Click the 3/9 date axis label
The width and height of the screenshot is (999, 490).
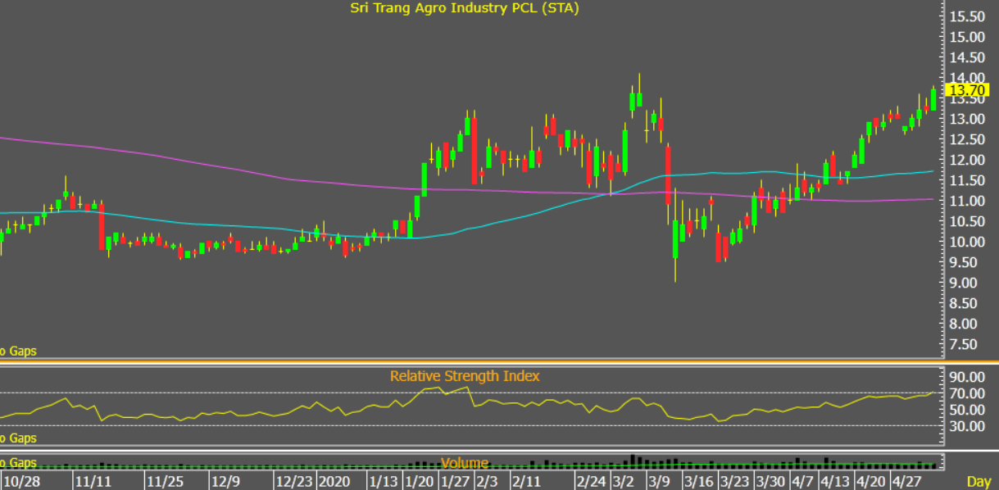point(660,481)
